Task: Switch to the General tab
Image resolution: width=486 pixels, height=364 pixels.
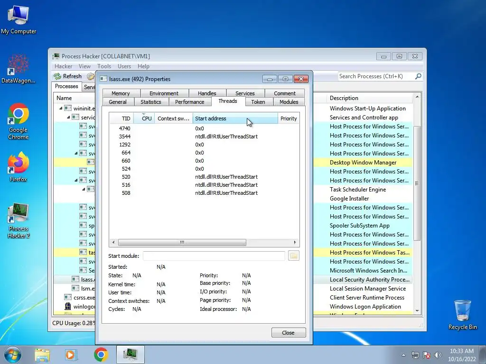Action: (x=118, y=102)
